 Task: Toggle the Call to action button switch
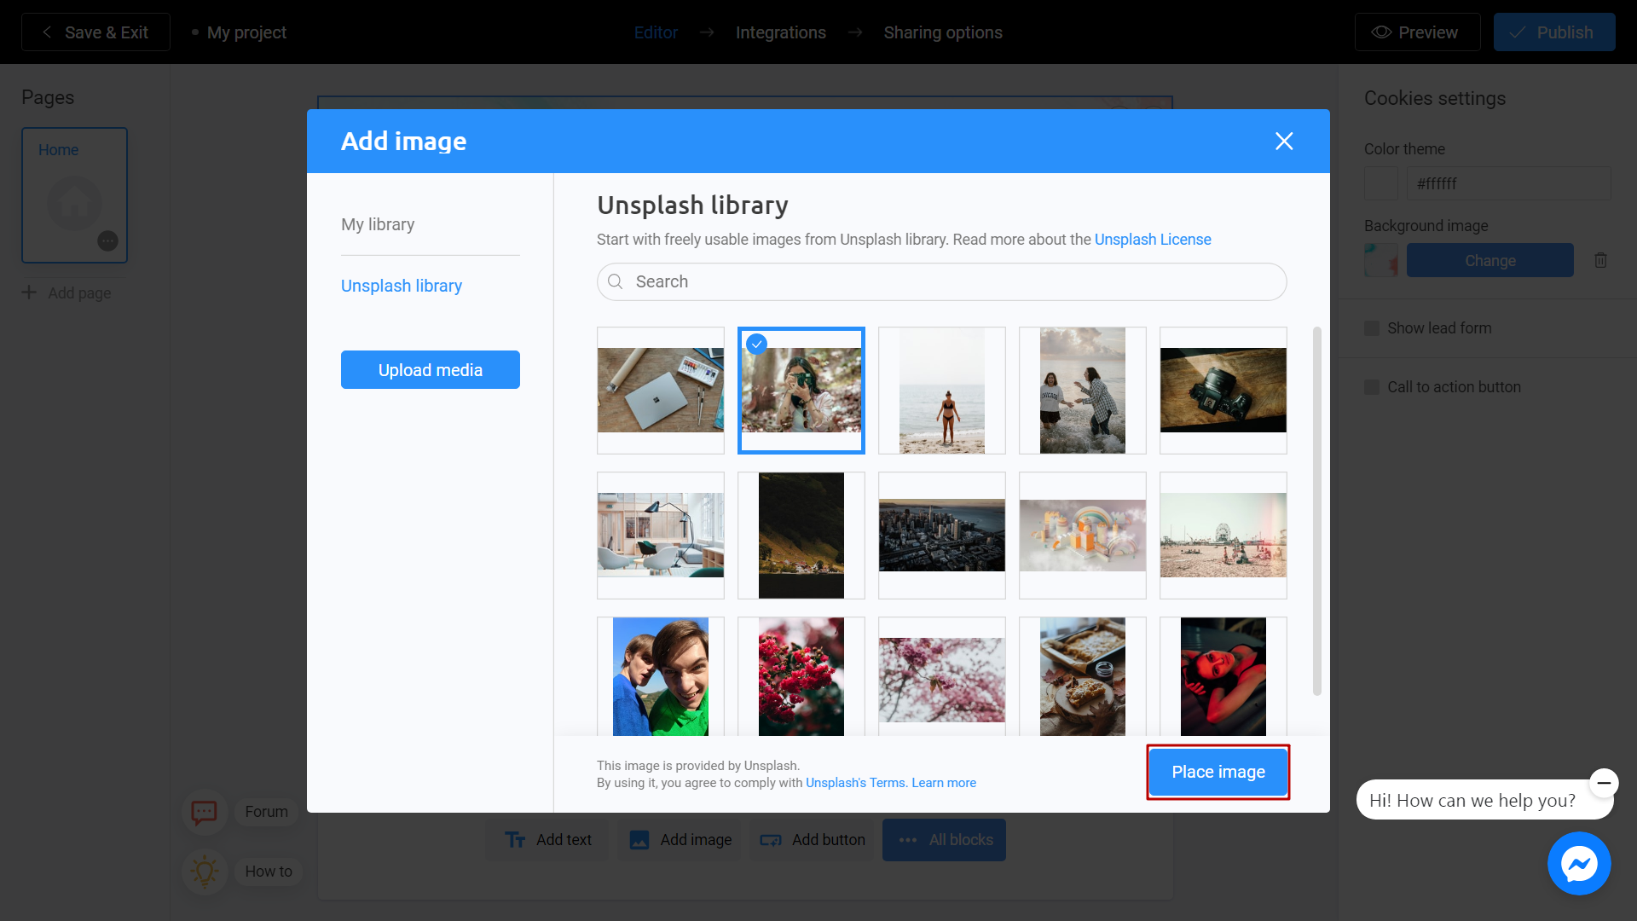click(1372, 387)
